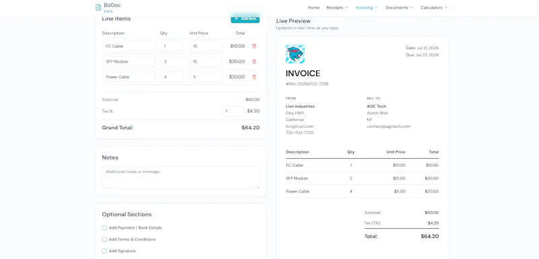Click the Due: Jul 23, 2026 date

pos(422,55)
